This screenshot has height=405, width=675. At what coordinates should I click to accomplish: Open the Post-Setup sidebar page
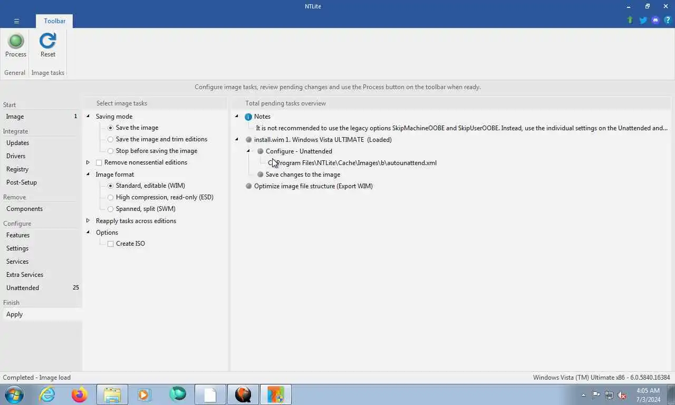(x=41, y=182)
